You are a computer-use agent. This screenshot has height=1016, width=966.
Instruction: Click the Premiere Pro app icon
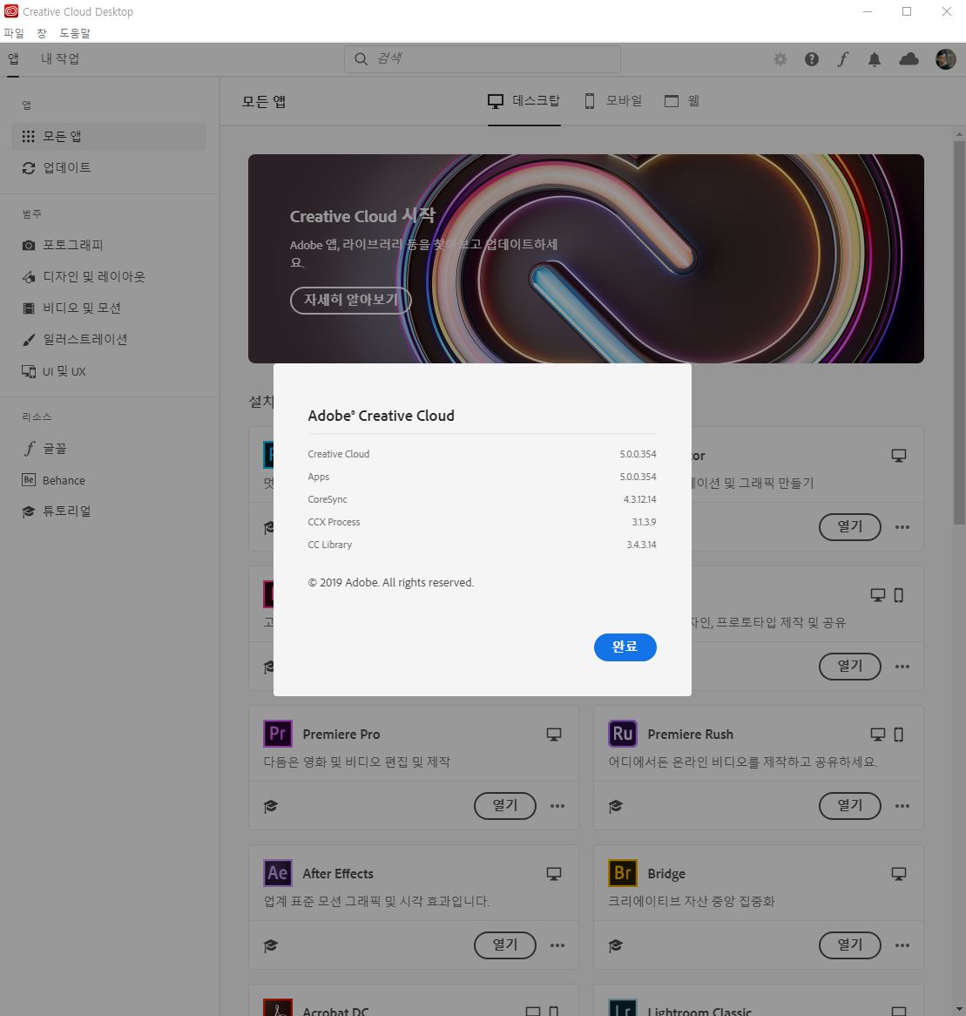pyautogui.click(x=277, y=734)
